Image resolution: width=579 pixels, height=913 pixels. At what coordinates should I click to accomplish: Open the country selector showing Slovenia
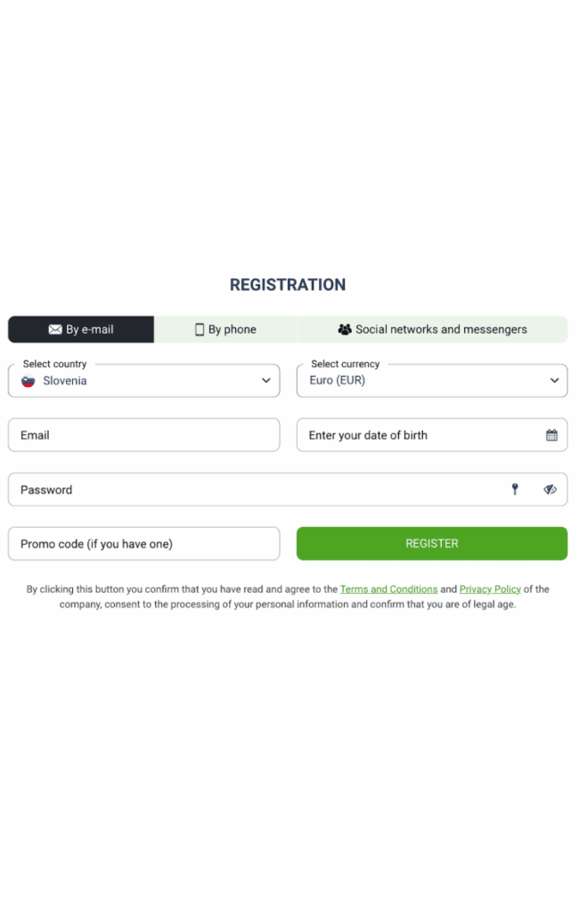tap(143, 381)
